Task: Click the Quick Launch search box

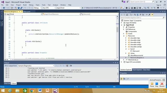Action: (142, 2)
